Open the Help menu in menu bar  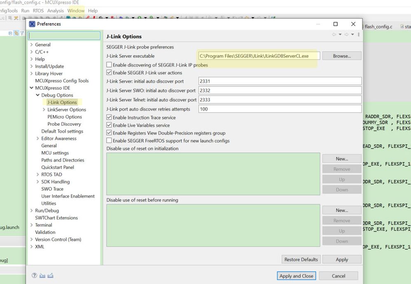click(x=93, y=11)
